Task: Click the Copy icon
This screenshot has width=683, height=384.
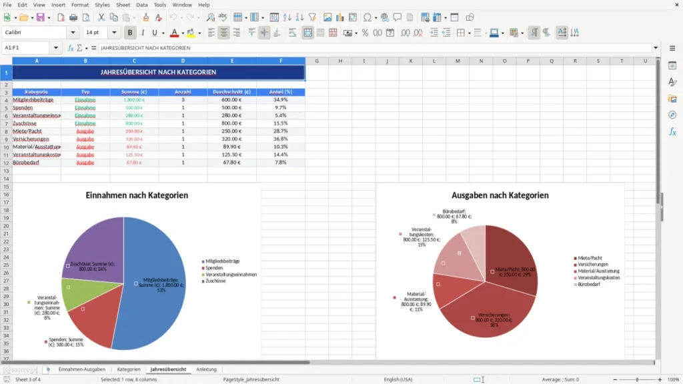Action: tap(113, 17)
